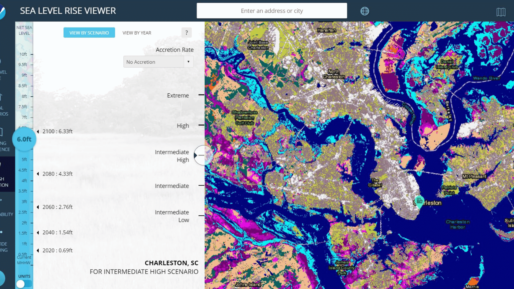Click the arrow marker beside 2060 : 2.76ft

pyautogui.click(x=38, y=207)
